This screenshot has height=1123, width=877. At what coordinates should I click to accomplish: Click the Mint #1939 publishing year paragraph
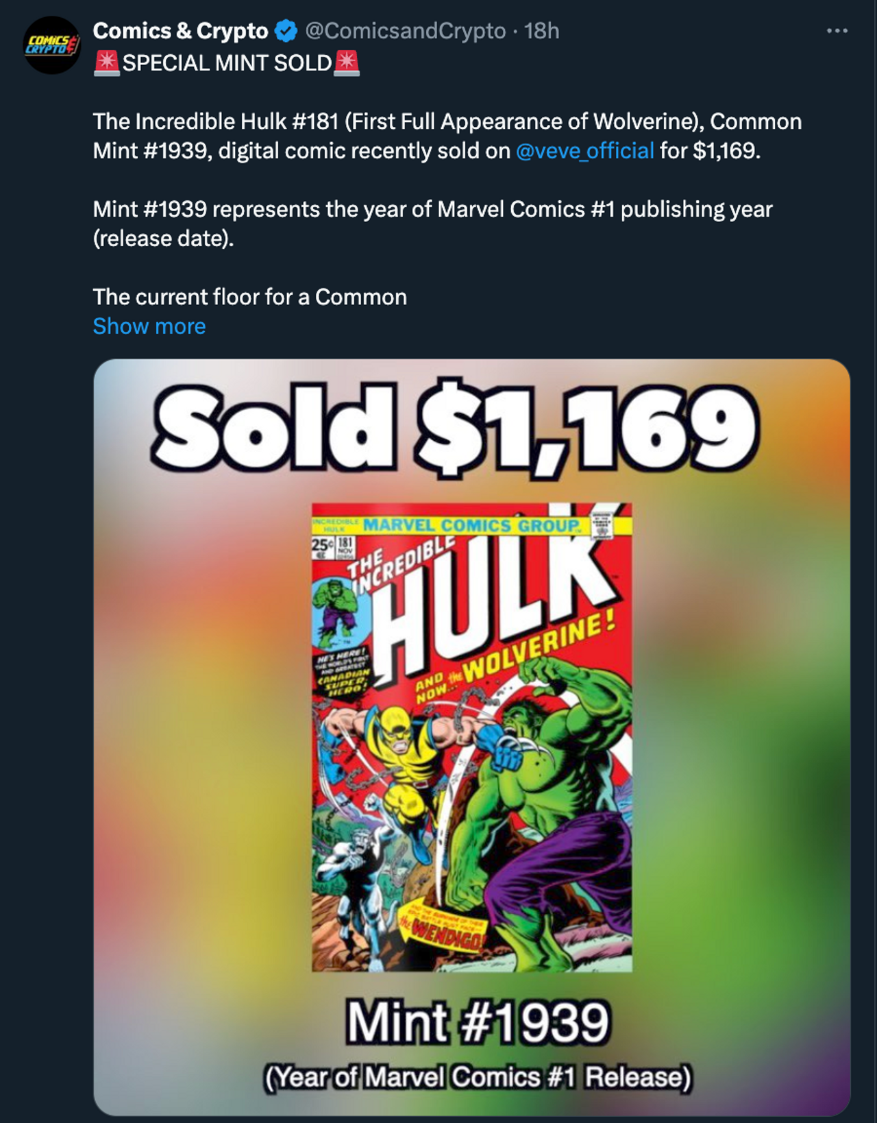pyautogui.click(x=432, y=224)
